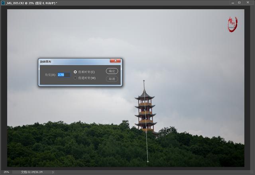Click the 25% zoom level field in status bar
The image size is (255, 175).
[7, 172]
